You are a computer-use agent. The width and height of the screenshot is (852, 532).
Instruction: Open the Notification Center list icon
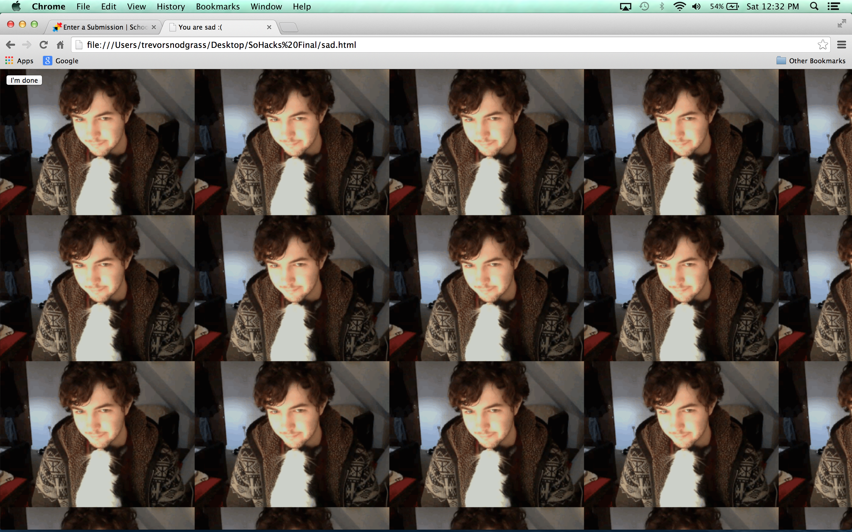[x=833, y=6]
